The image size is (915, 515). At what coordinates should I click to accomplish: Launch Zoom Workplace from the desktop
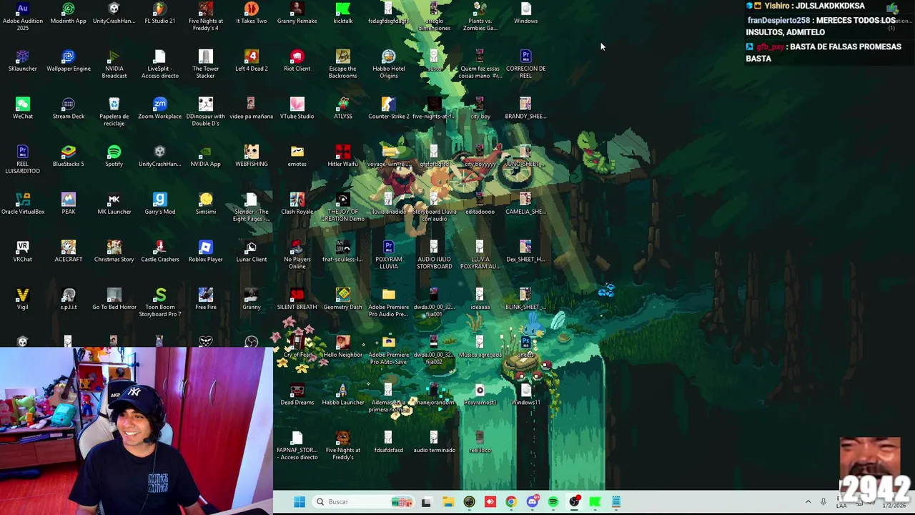point(159,109)
